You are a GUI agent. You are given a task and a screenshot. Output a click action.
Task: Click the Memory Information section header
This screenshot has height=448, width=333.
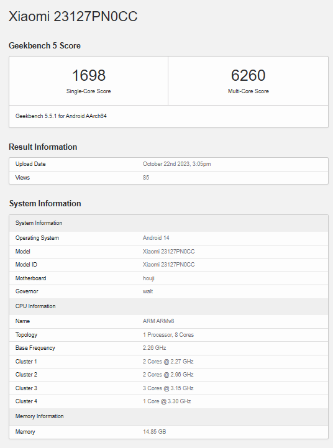click(39, 416)
